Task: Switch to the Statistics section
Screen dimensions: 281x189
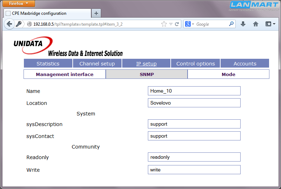Action: pos(48,64)
